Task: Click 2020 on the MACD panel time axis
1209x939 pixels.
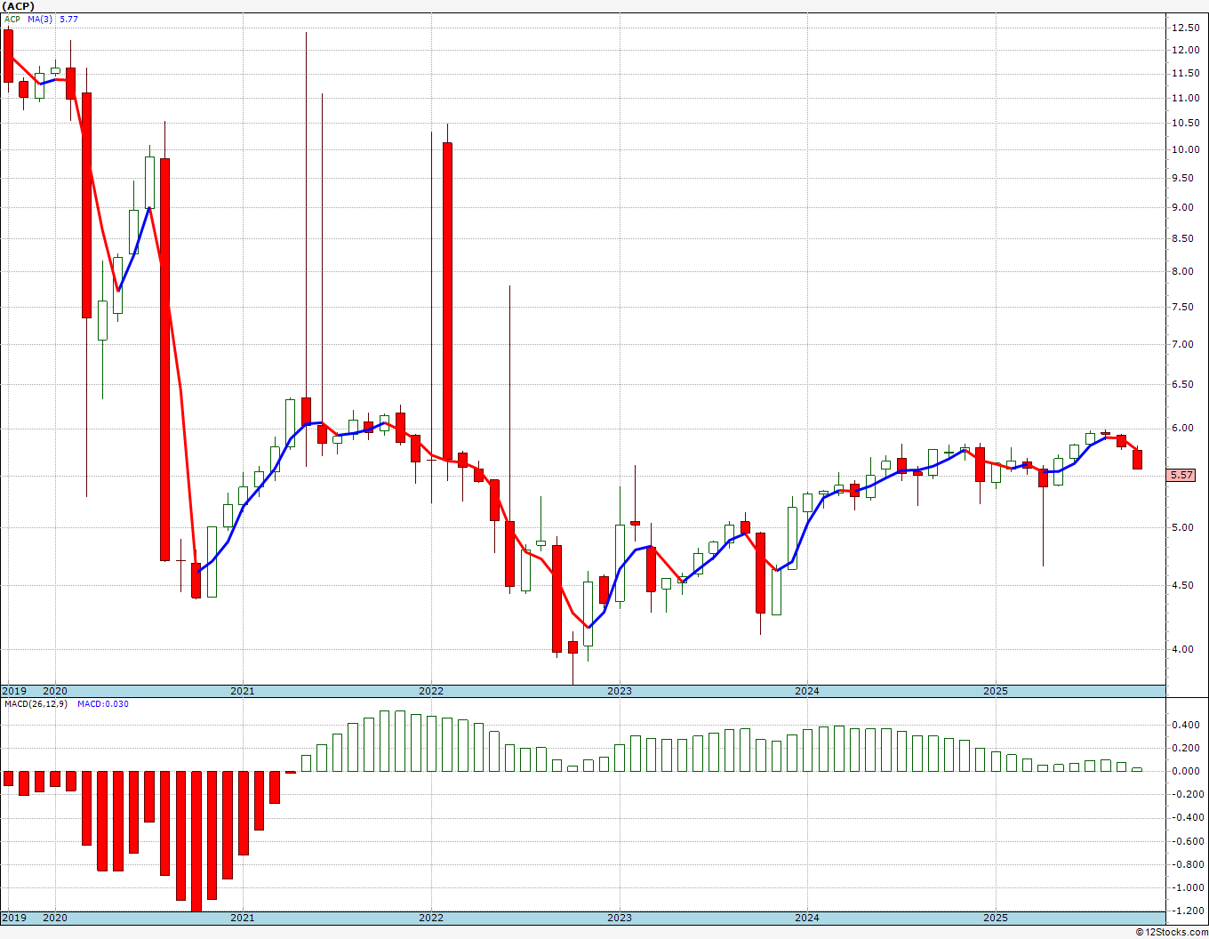Action: pyautogui.click(x=55, y=918)
